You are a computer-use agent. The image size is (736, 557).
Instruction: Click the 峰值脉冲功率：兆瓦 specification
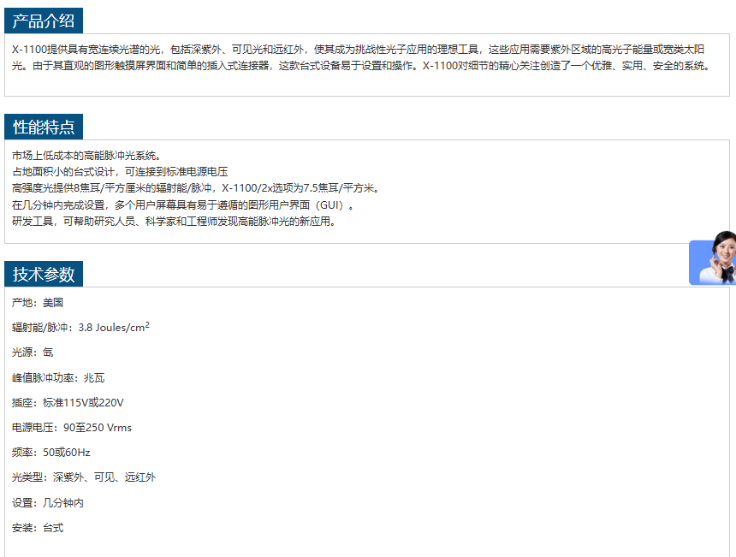tap(58, 378)
